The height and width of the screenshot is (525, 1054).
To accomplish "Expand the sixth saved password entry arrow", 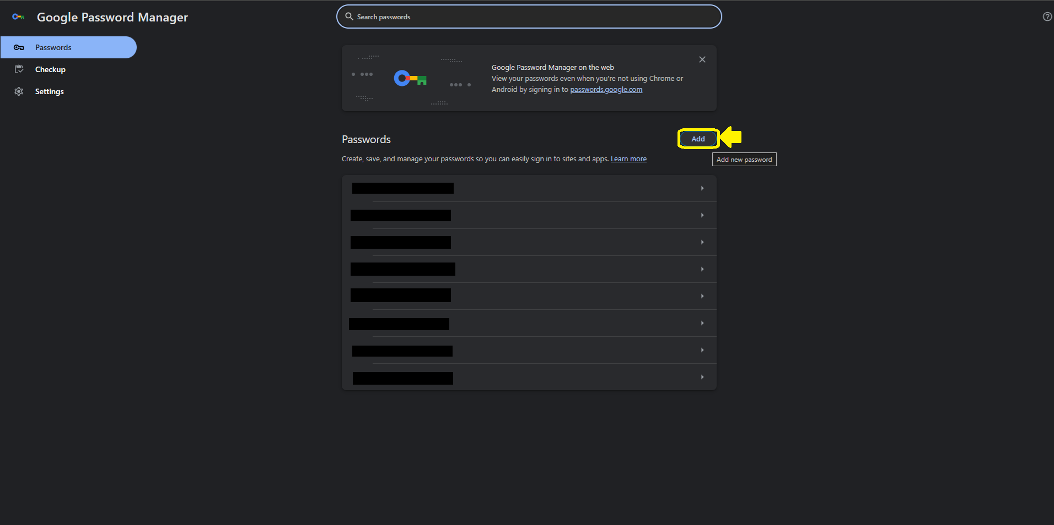I will 702,323.
